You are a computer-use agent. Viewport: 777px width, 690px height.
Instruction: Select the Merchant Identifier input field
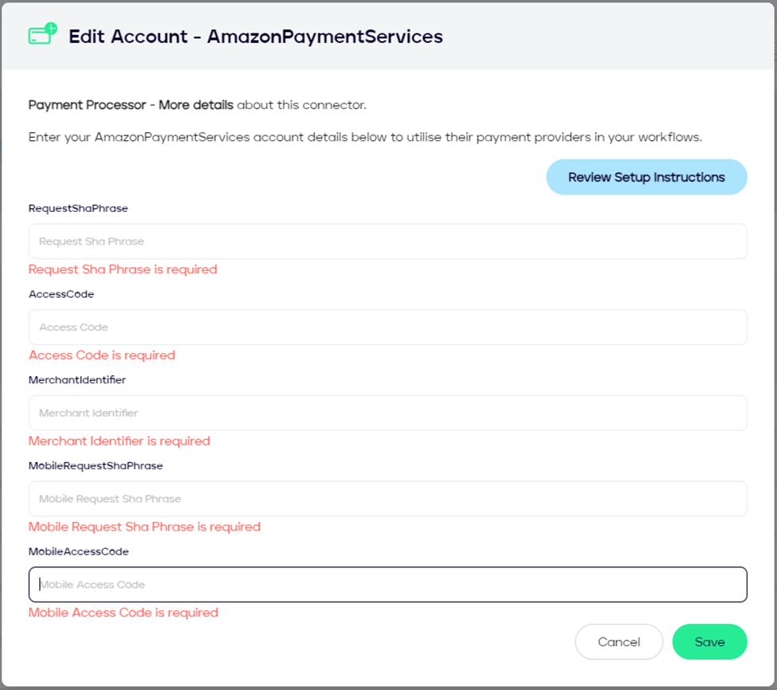(x=387, y=413)
